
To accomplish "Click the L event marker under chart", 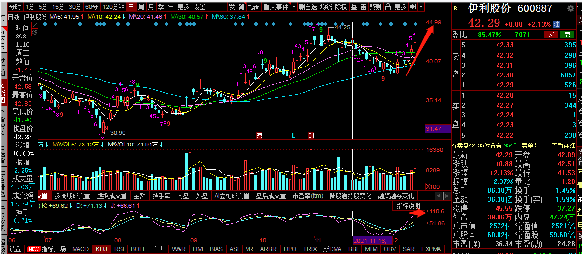I will (293, 135).
